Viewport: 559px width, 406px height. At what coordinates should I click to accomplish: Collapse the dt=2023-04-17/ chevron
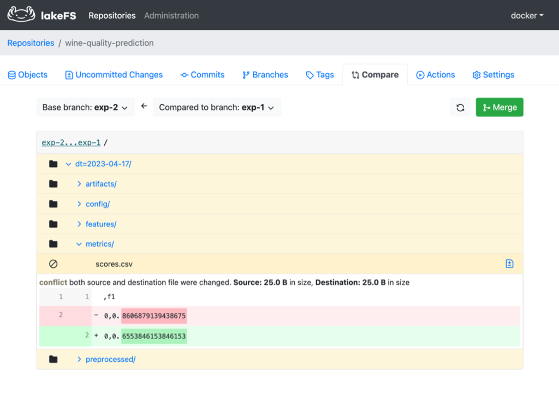(x=68, y=164)
